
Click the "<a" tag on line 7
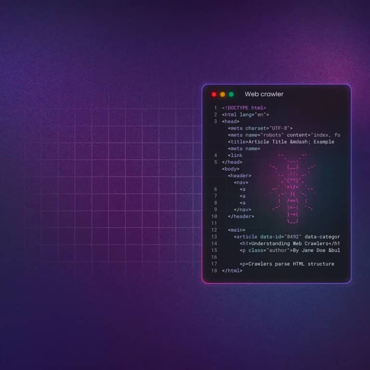(243, 196)
